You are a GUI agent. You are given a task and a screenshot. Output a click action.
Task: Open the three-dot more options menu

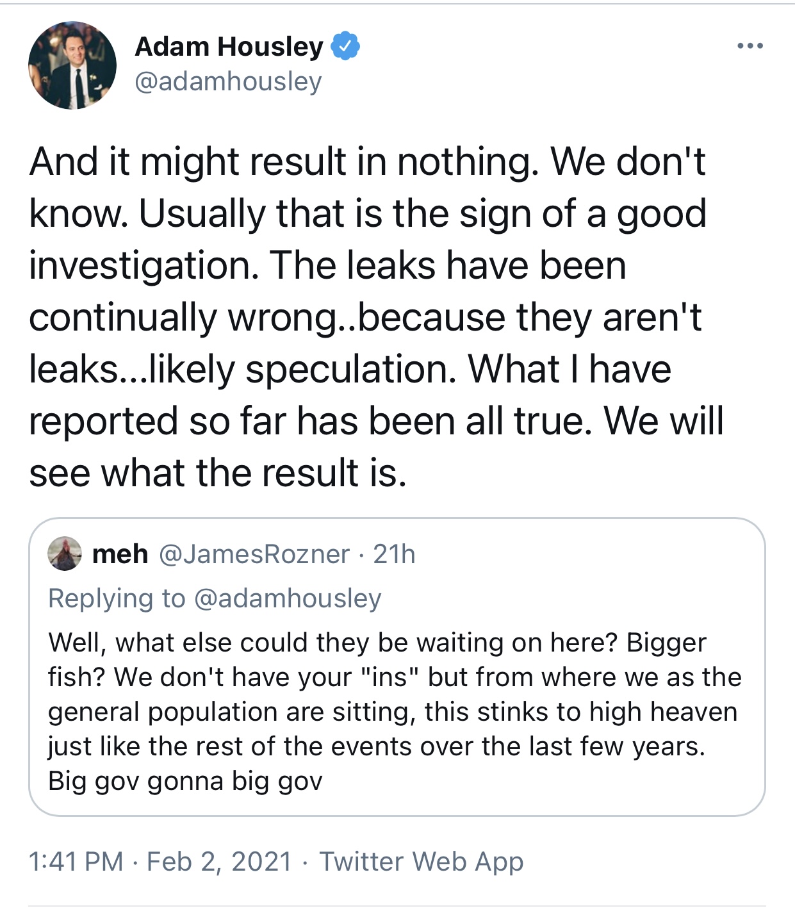tap(750, 46)
